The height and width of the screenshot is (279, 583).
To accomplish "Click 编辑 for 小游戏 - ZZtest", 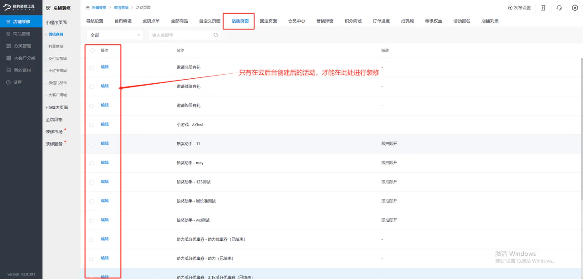I will tap(105, 124).
